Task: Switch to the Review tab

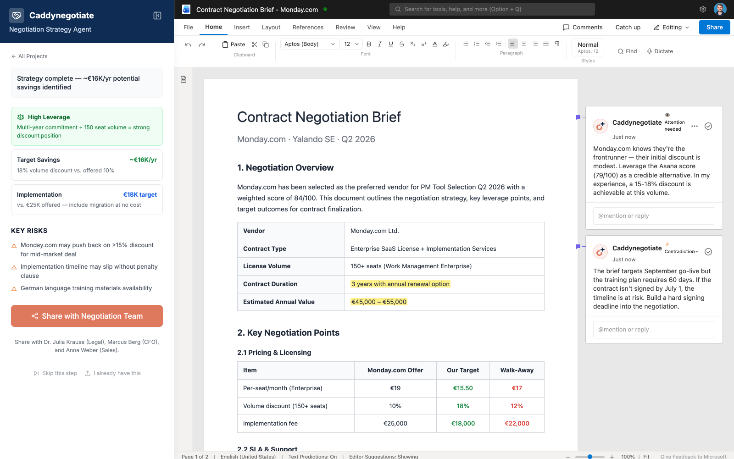Action: [345, 28]
